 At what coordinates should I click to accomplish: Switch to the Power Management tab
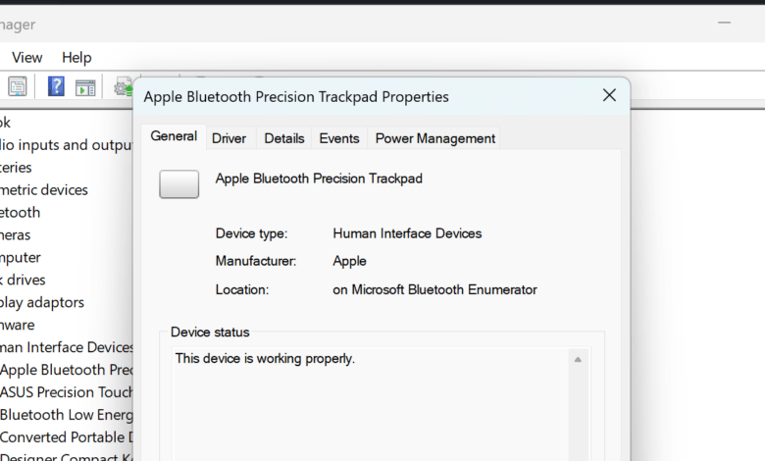tap(435, 138)
